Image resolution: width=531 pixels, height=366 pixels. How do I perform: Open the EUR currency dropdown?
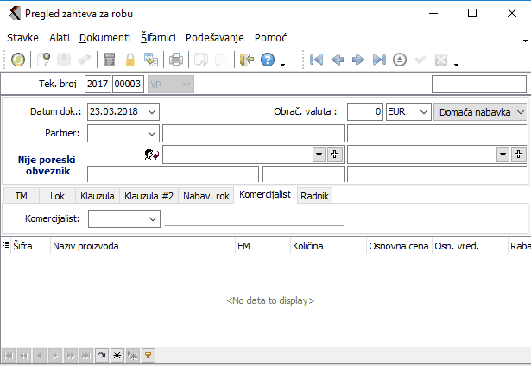point(421,112)
